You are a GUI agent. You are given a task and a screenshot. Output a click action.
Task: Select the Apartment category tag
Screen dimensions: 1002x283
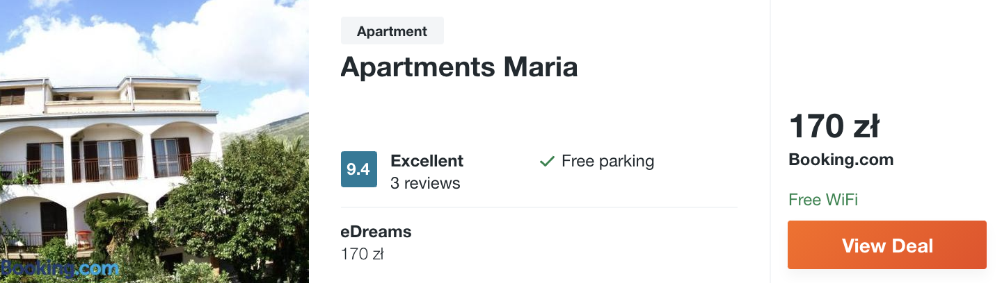(392, 31)
